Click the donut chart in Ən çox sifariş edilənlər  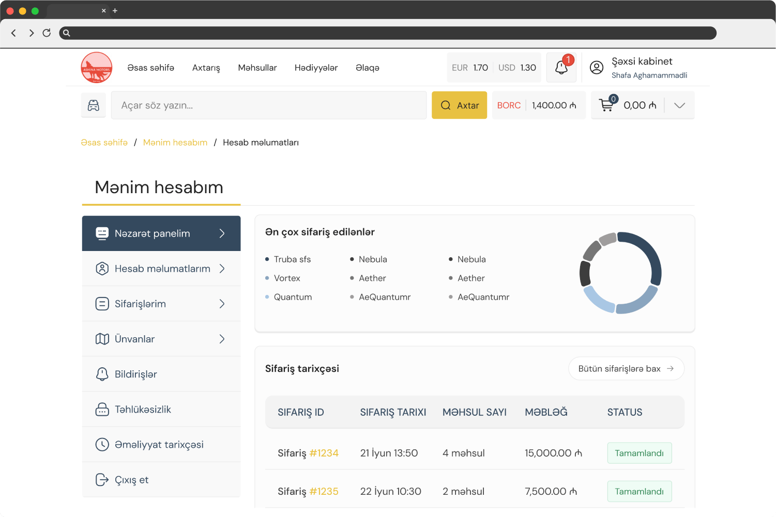pos(620,273)
